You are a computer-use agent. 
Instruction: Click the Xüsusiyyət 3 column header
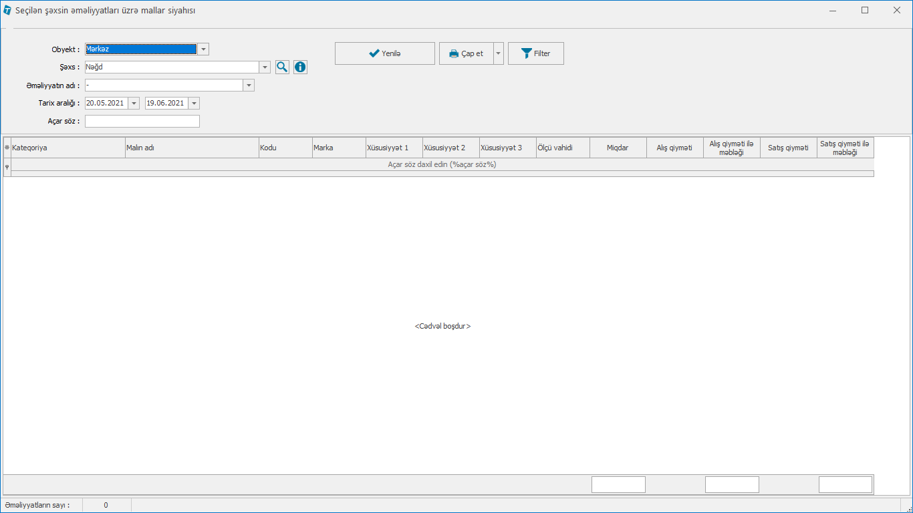[x=508, y=148]
